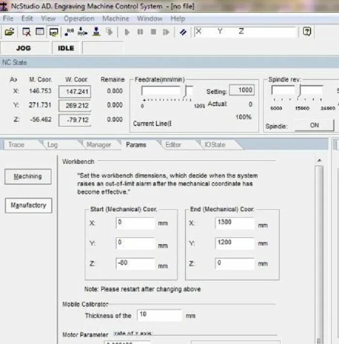This screenshot has height=344, width=339.
Task: Click the 100% feedrate percentage value
Action: (244, 117)
